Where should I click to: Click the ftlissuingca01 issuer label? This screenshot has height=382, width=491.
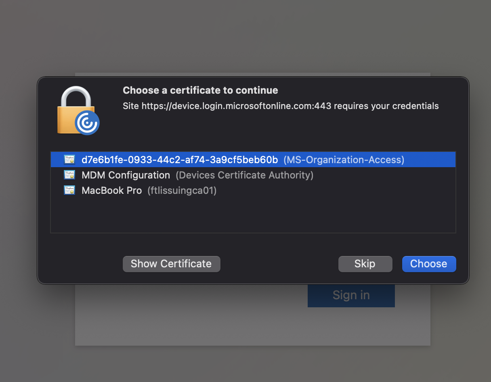[x=182, y=191]
